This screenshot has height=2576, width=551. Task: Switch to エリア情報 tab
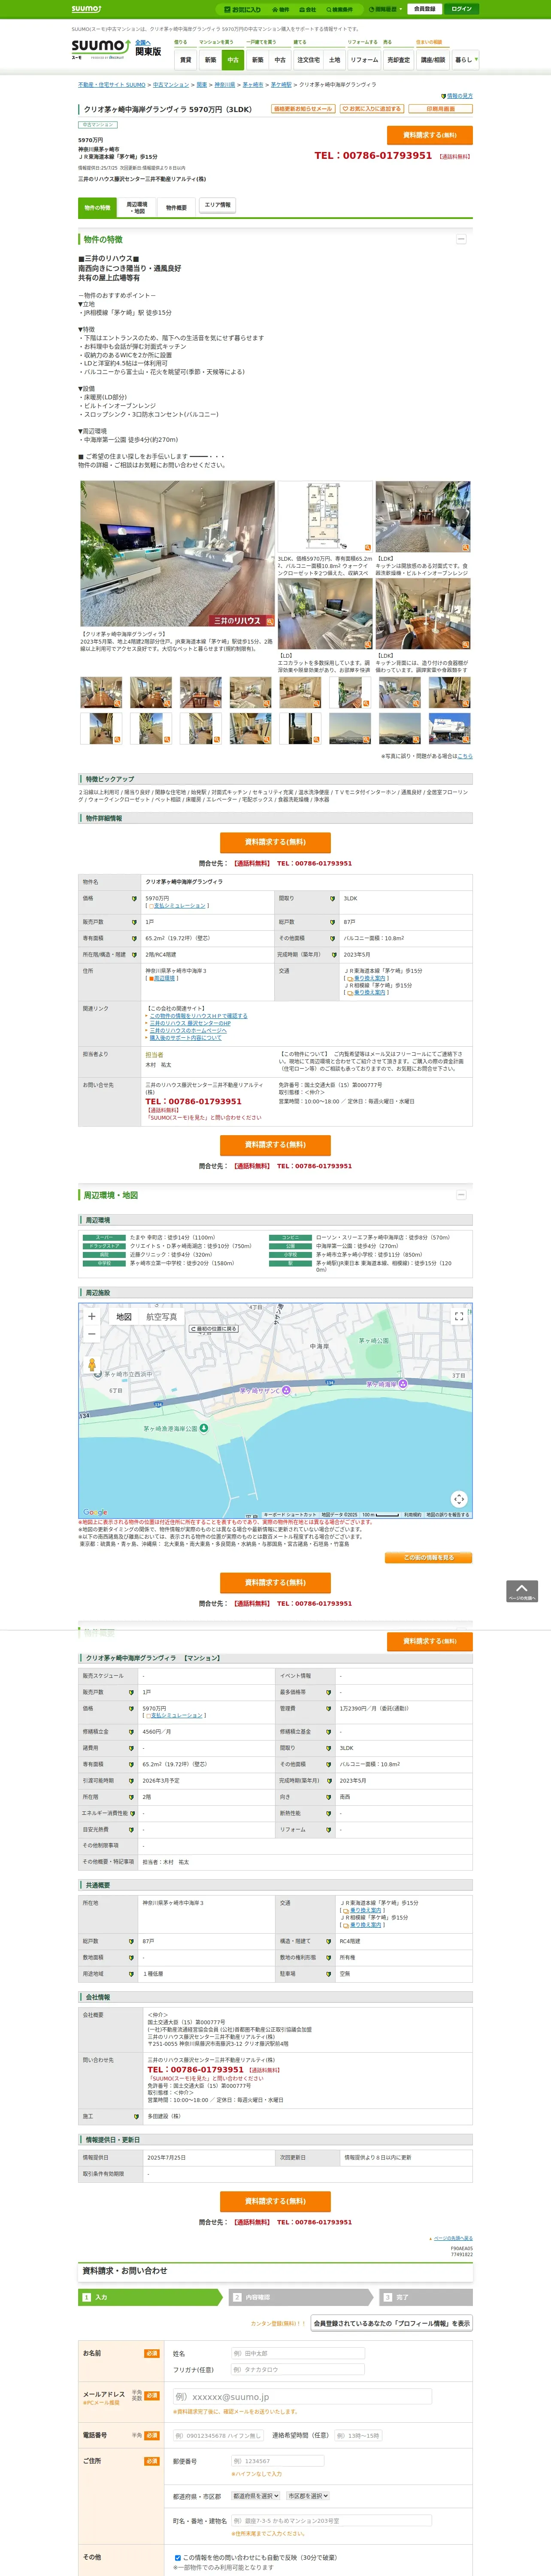[217, 205]
